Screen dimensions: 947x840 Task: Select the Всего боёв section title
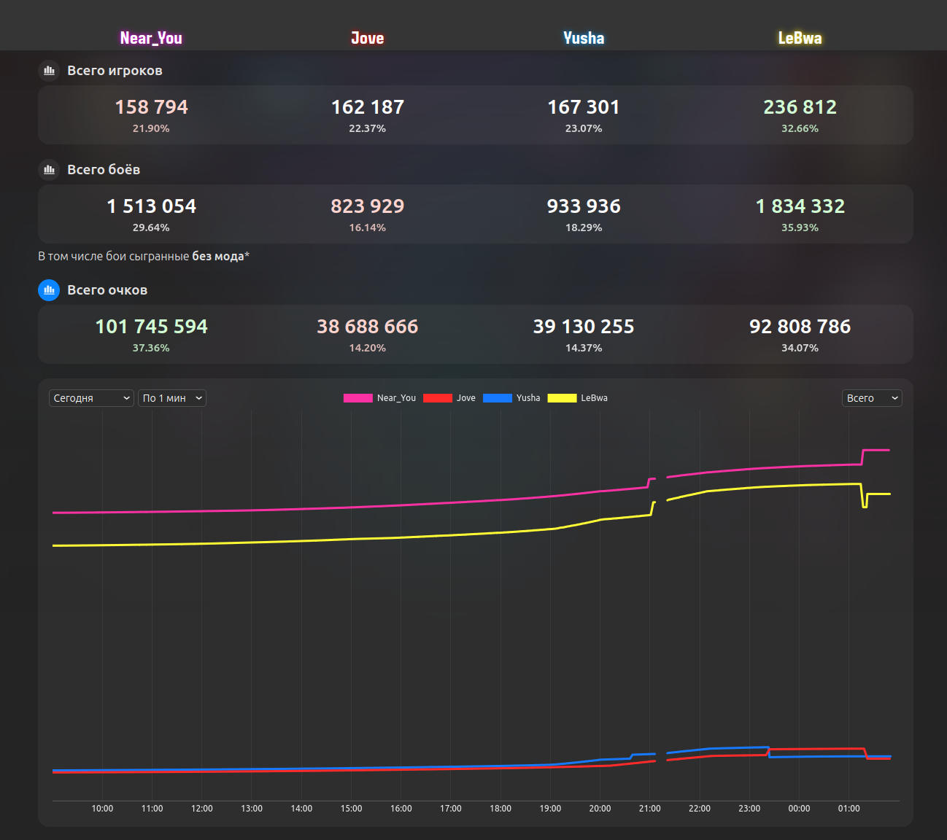coord(104,170)
